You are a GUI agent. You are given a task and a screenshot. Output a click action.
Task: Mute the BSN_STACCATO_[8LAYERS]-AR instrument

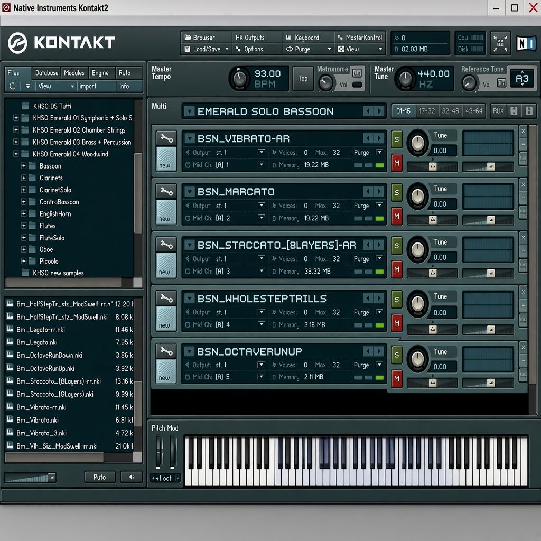point(397,269)
